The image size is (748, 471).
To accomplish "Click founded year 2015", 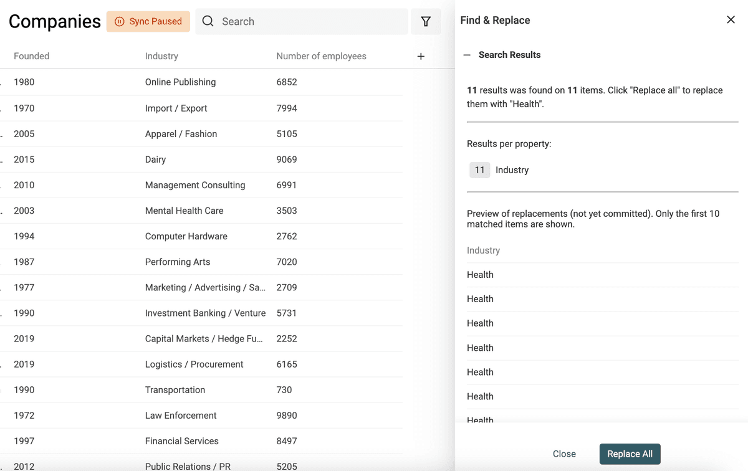I will point(24,159).
